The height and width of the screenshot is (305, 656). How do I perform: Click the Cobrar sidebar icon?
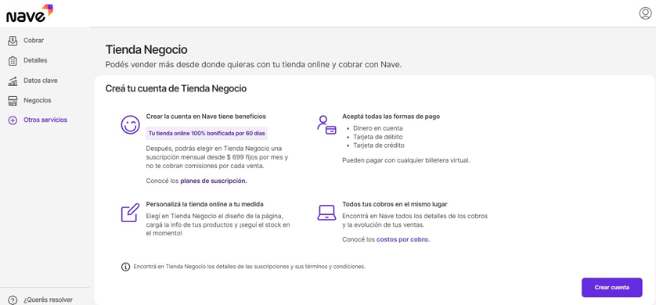coord(13,41)
